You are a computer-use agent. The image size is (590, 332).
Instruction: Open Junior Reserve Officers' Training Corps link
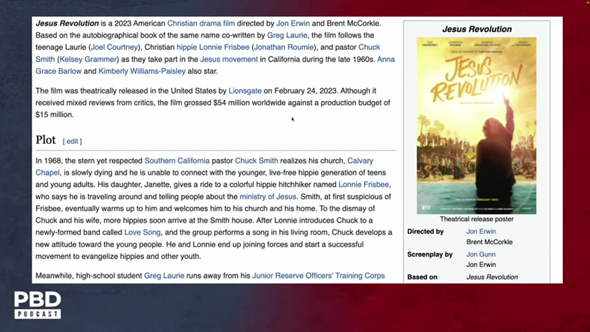pos(318,276)
